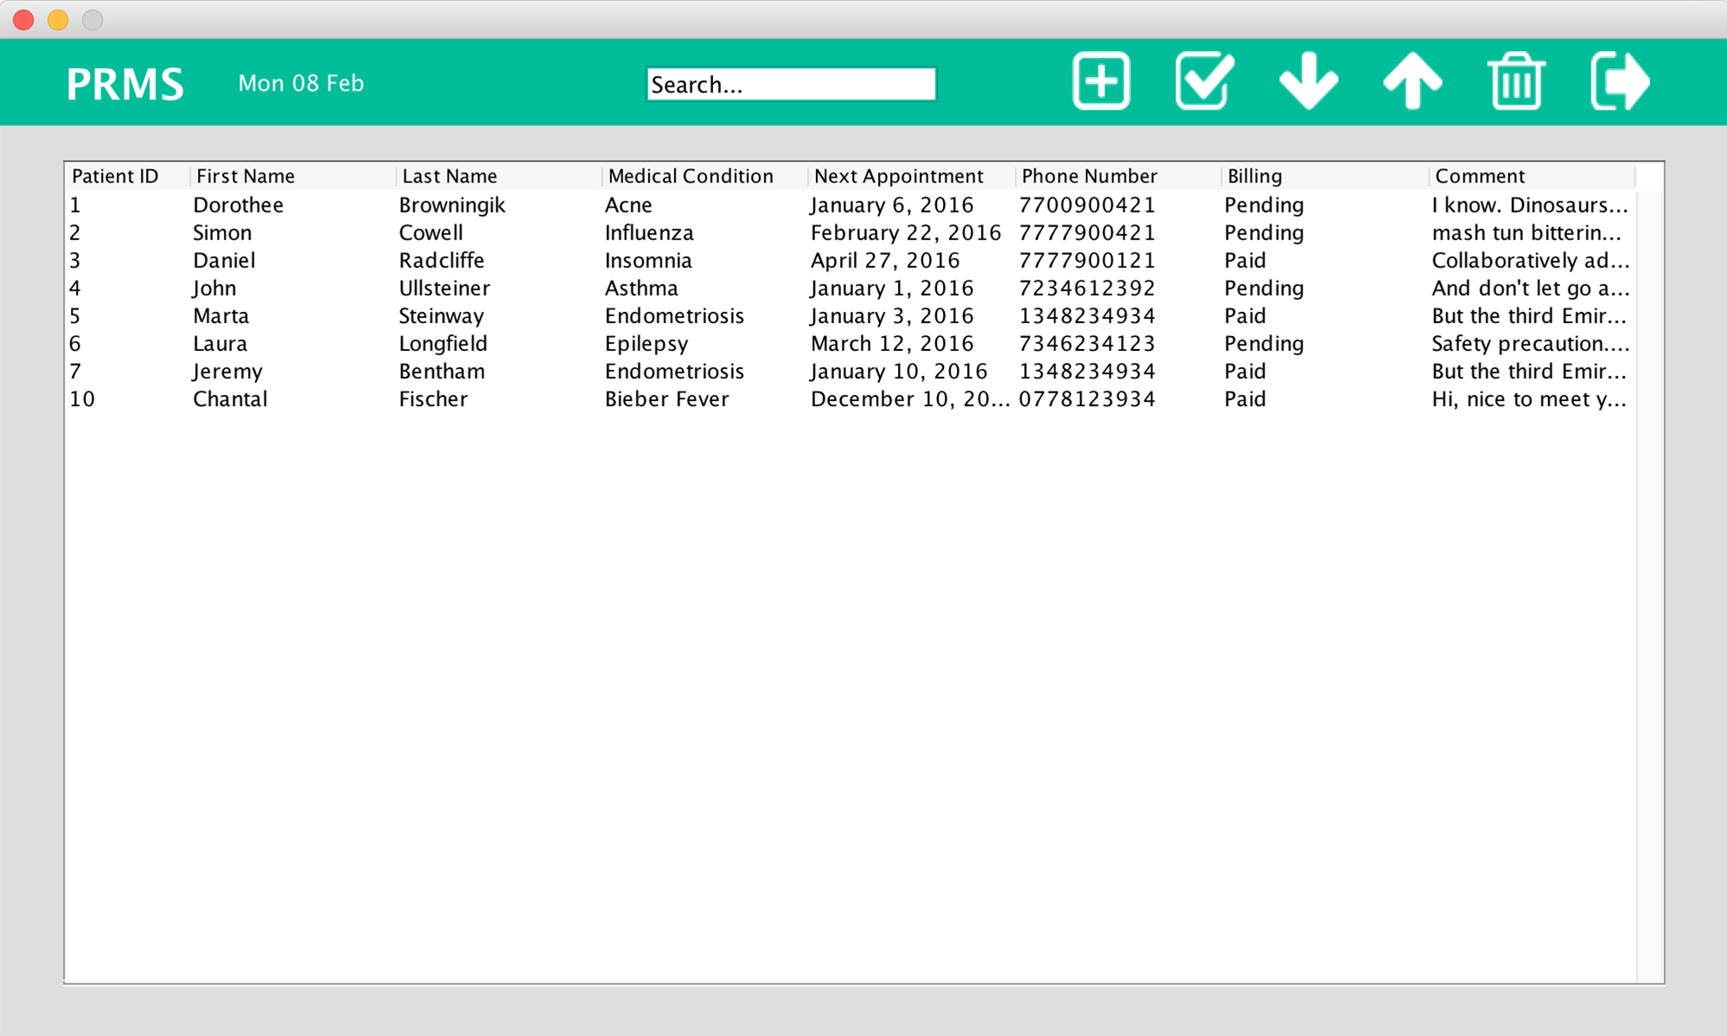Click the PRMS logo title
The image size is (1727, 1036).
125,84
